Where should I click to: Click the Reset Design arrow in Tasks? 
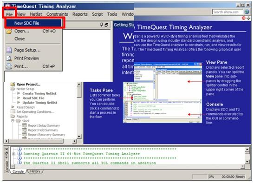click(x=13, y=107)
